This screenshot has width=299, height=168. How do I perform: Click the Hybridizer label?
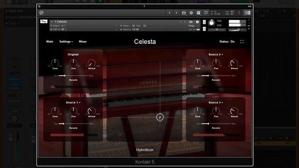[x=145, y=150]
